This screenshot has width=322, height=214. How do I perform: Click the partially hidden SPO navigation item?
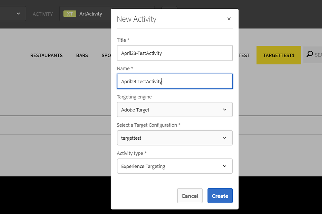[106, 56]
